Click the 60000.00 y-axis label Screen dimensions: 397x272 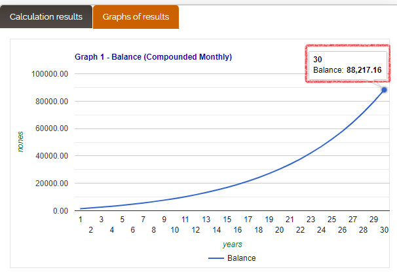coord(52,128)
